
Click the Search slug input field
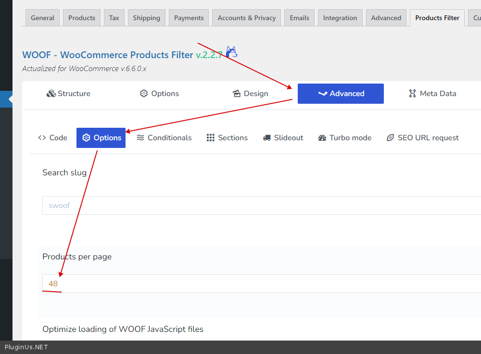tap(260, 206)
